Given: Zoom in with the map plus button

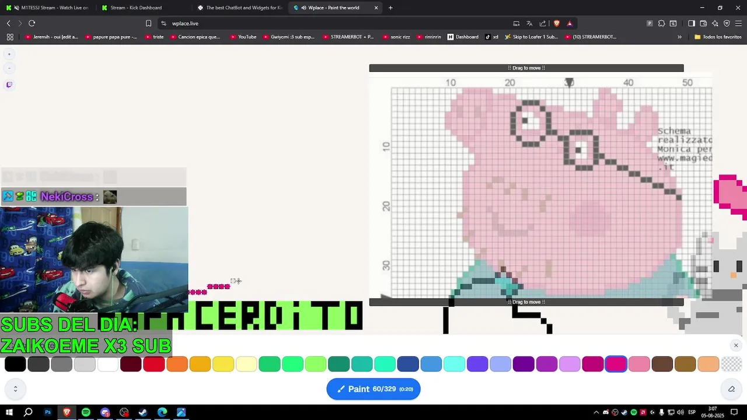Looking at the screenshot, I should [9, 54].
